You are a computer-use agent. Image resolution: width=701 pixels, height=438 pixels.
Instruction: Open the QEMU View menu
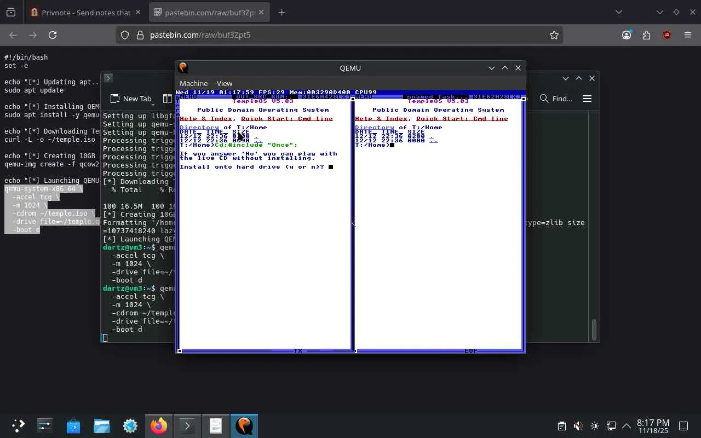tap(225, 83)
